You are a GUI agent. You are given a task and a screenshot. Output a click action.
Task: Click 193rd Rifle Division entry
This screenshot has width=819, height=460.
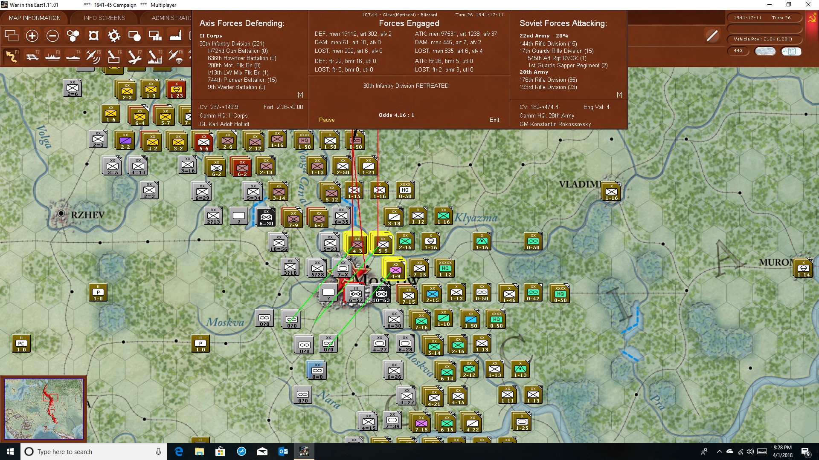point(548,87)
